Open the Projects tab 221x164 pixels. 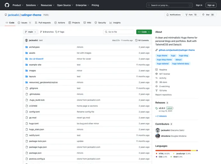tap(74, 23)
